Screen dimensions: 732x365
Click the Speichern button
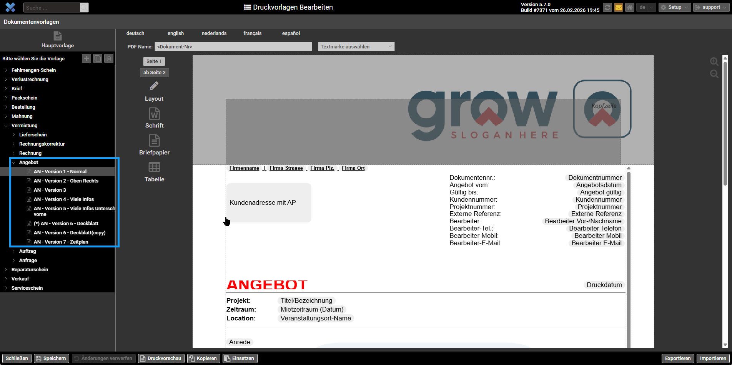(51, 358)
